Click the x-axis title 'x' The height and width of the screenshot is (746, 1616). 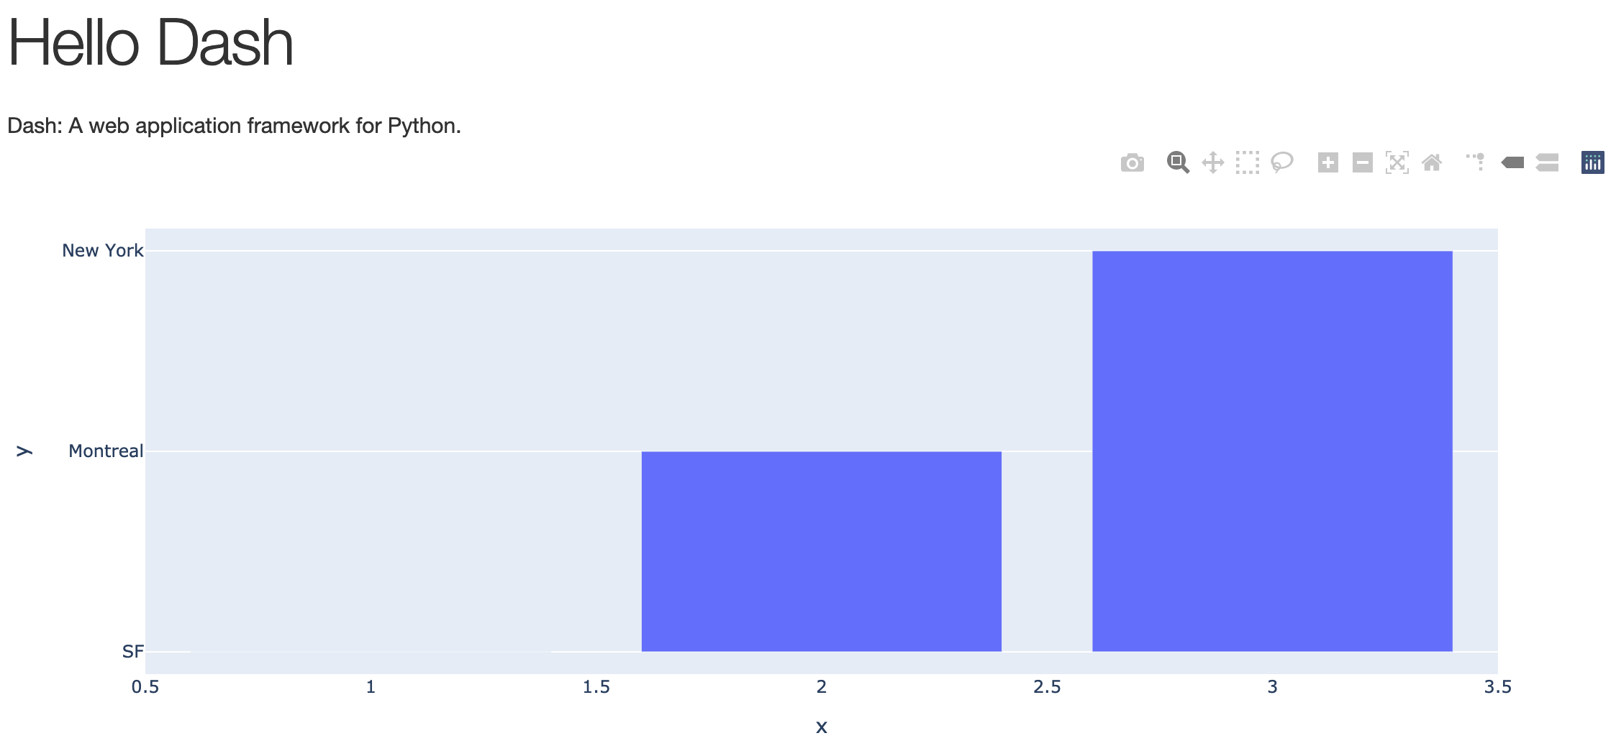coord(821,727)
